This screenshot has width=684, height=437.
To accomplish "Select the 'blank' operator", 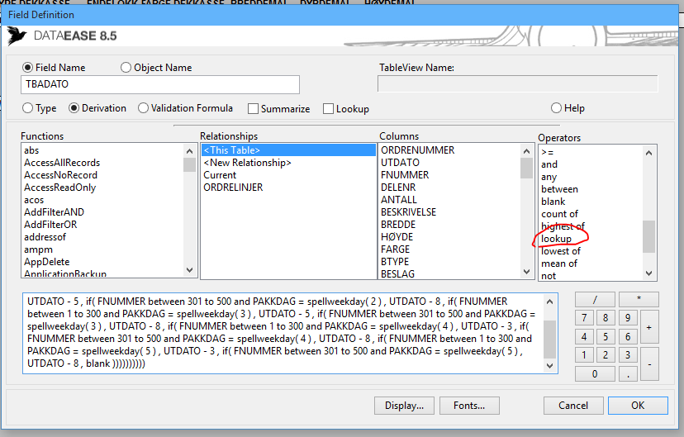I will click(553, 202).
